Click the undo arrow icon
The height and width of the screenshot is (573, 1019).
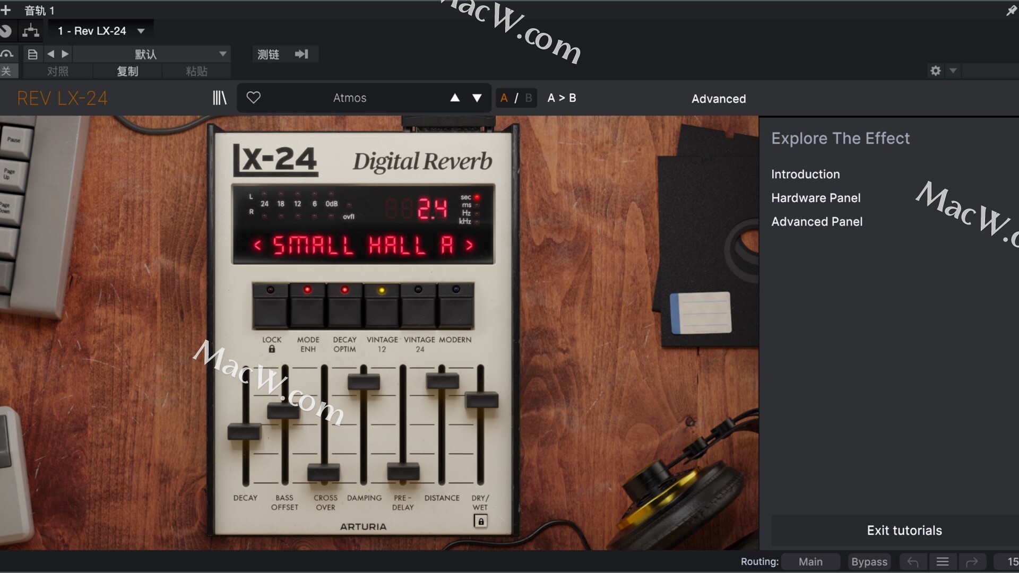(913, 562)
